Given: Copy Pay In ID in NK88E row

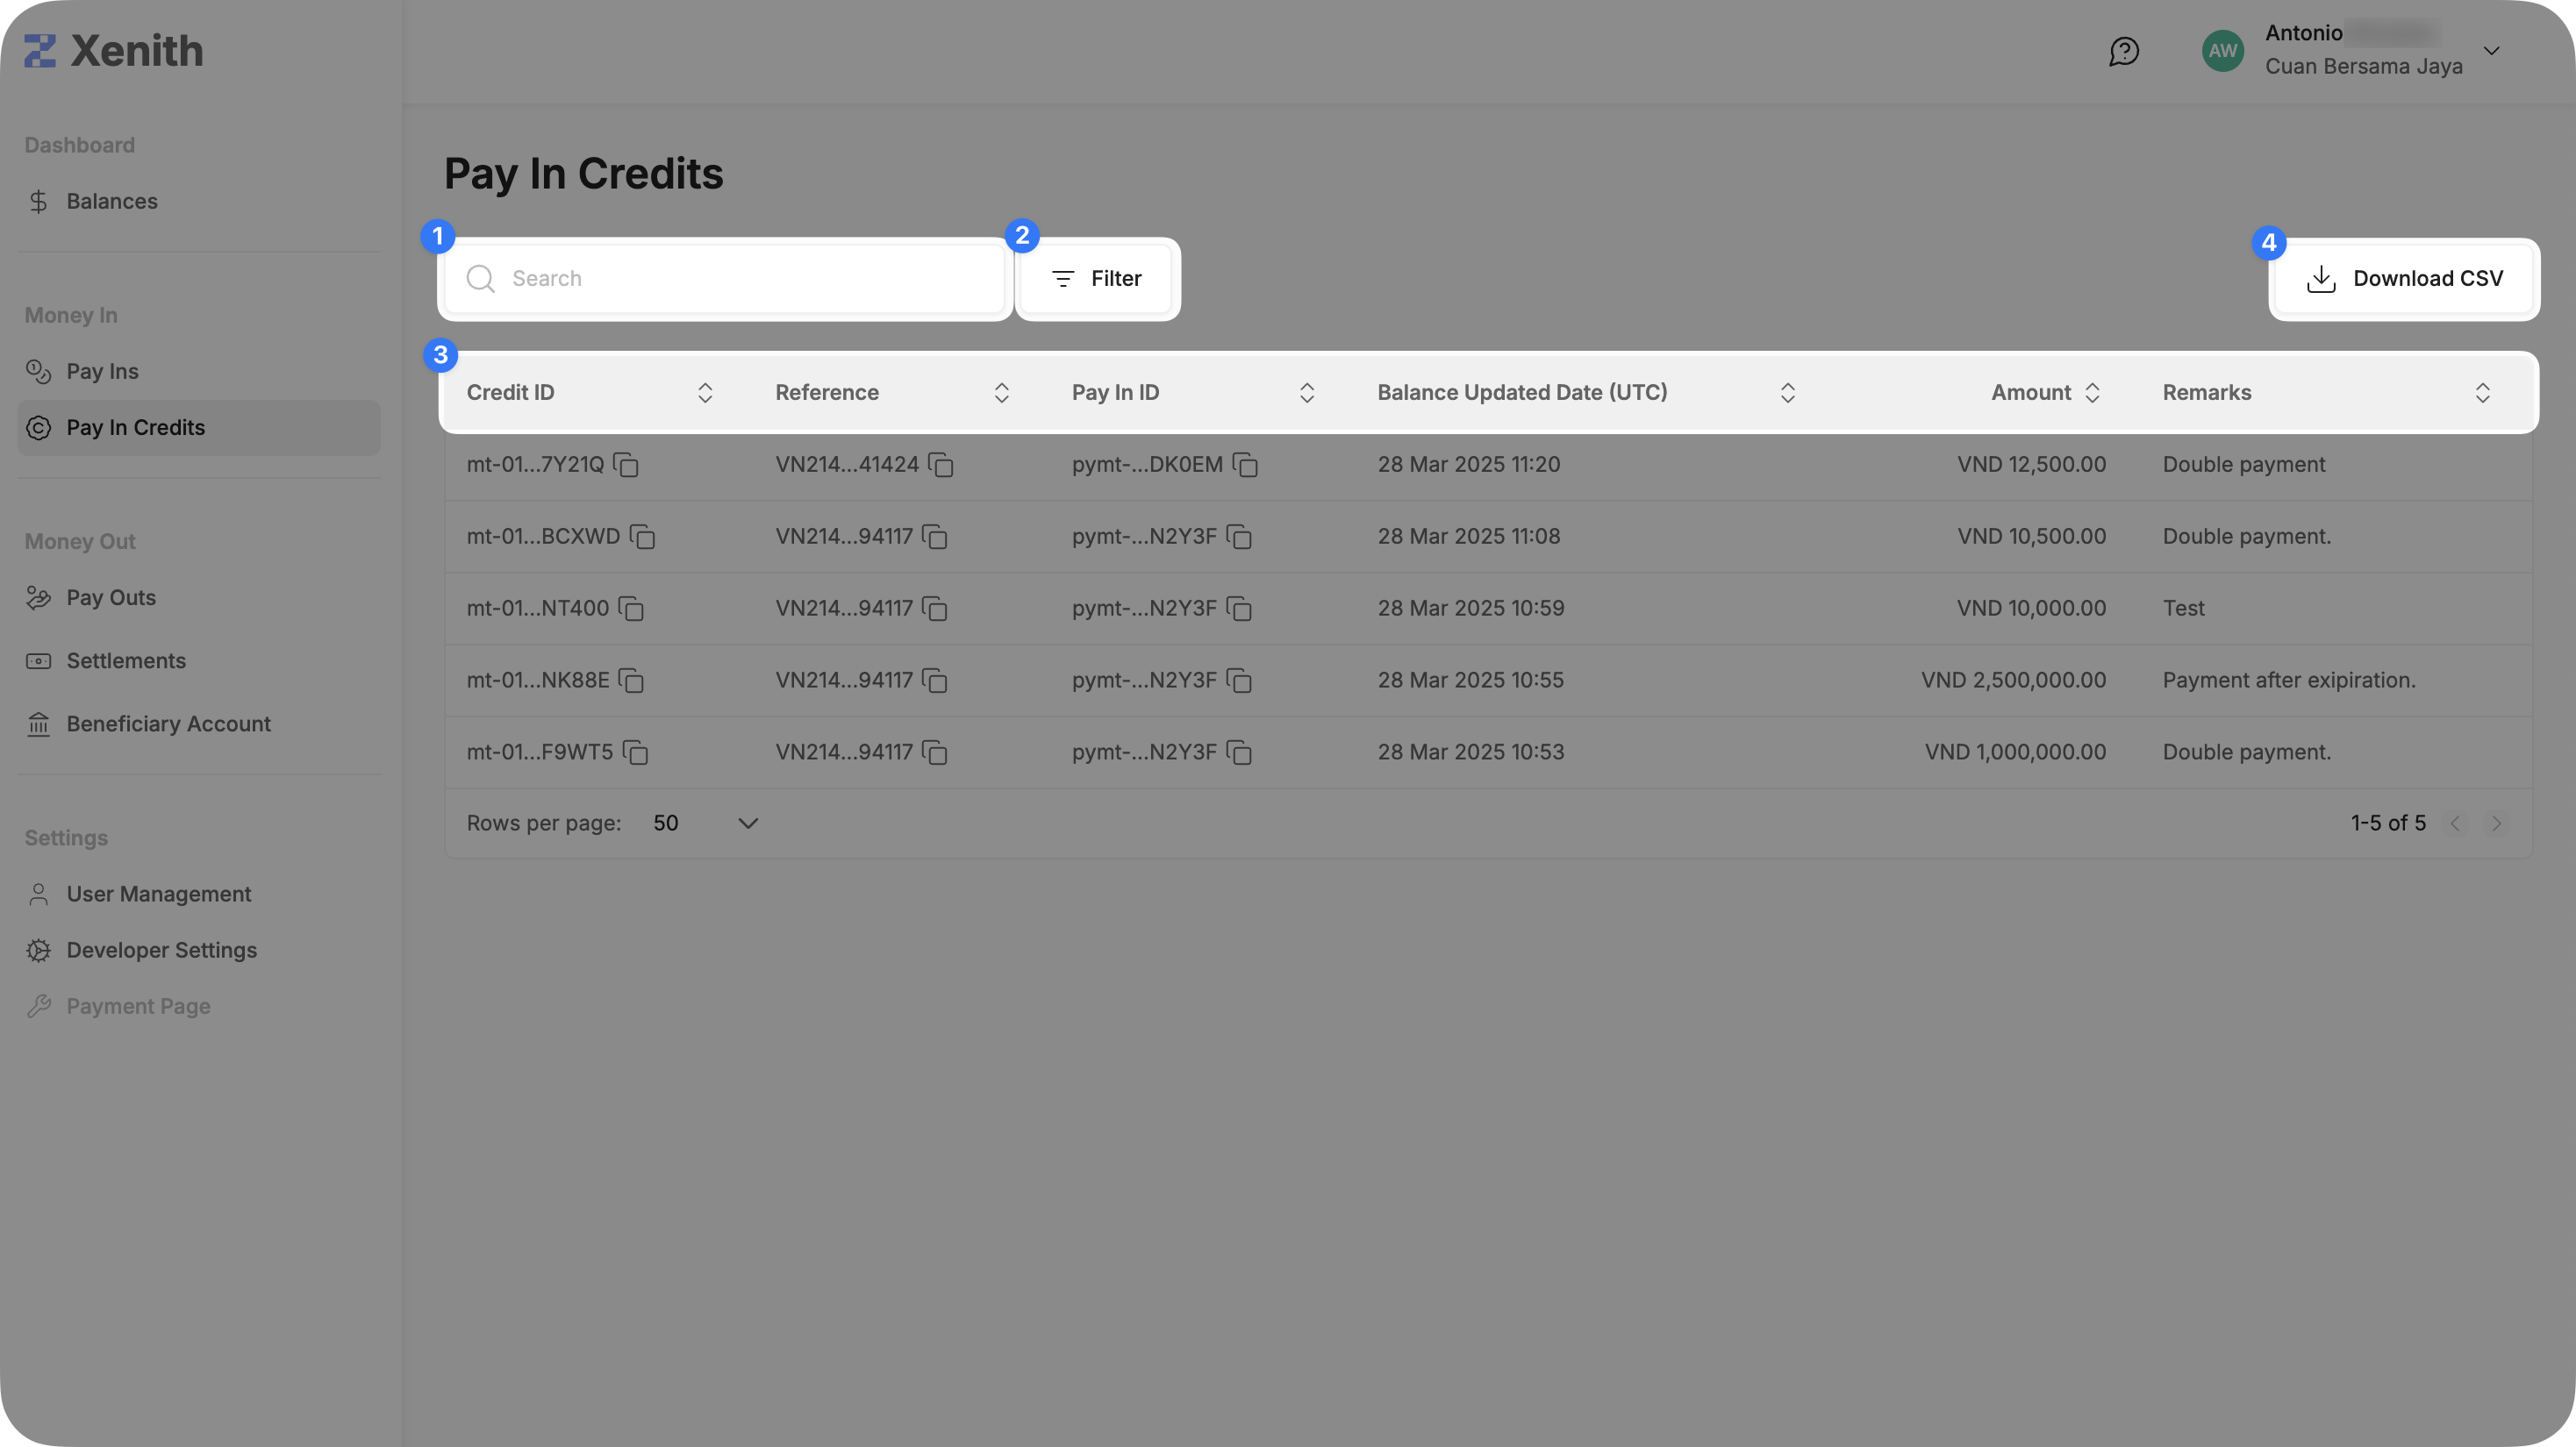Looking at the screenshot, I should tap(1238, 681).
